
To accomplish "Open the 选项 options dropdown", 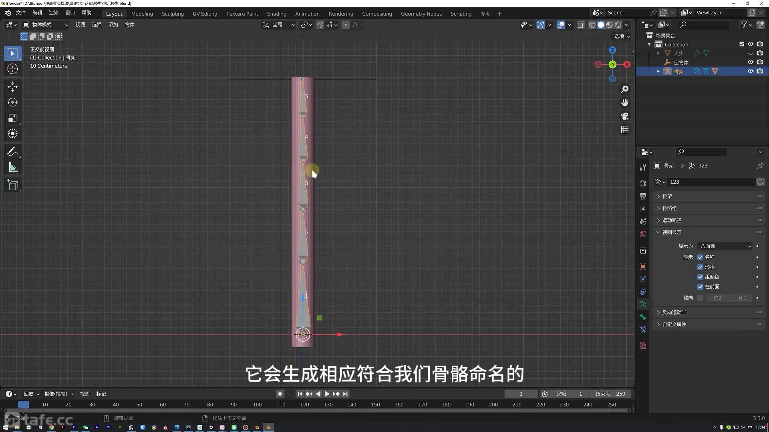I will click(x=622, y=36).
